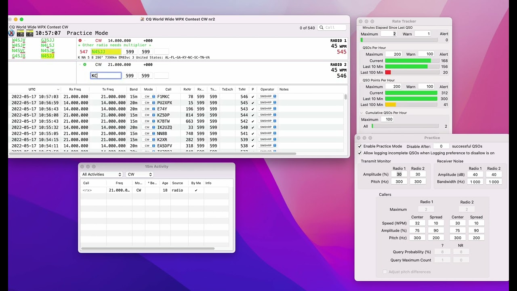Viewport: 517px width, 291px height.
Task: Click the green focus indicator on Radio 2
Action: tap(84, 65)
